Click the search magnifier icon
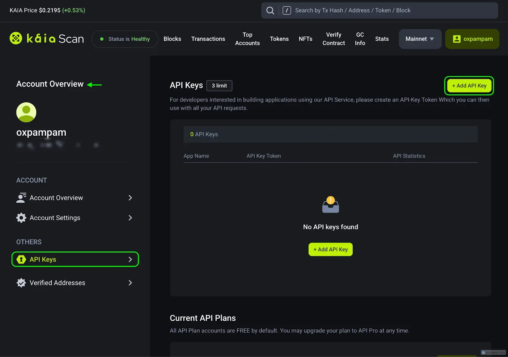The height and width of the screenshot is (357, 508). (x=270, y=10)
